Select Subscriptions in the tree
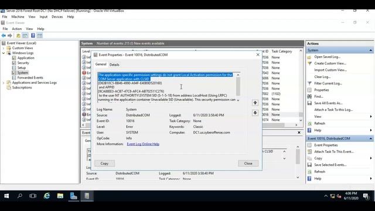This screenshot has width=375, height=211. [22, 87]
